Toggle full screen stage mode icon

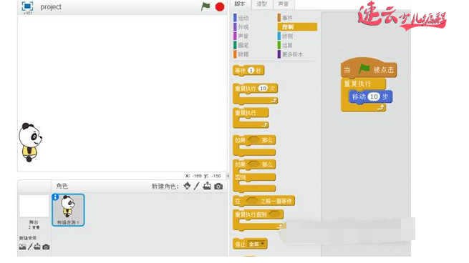pos(27,6)
